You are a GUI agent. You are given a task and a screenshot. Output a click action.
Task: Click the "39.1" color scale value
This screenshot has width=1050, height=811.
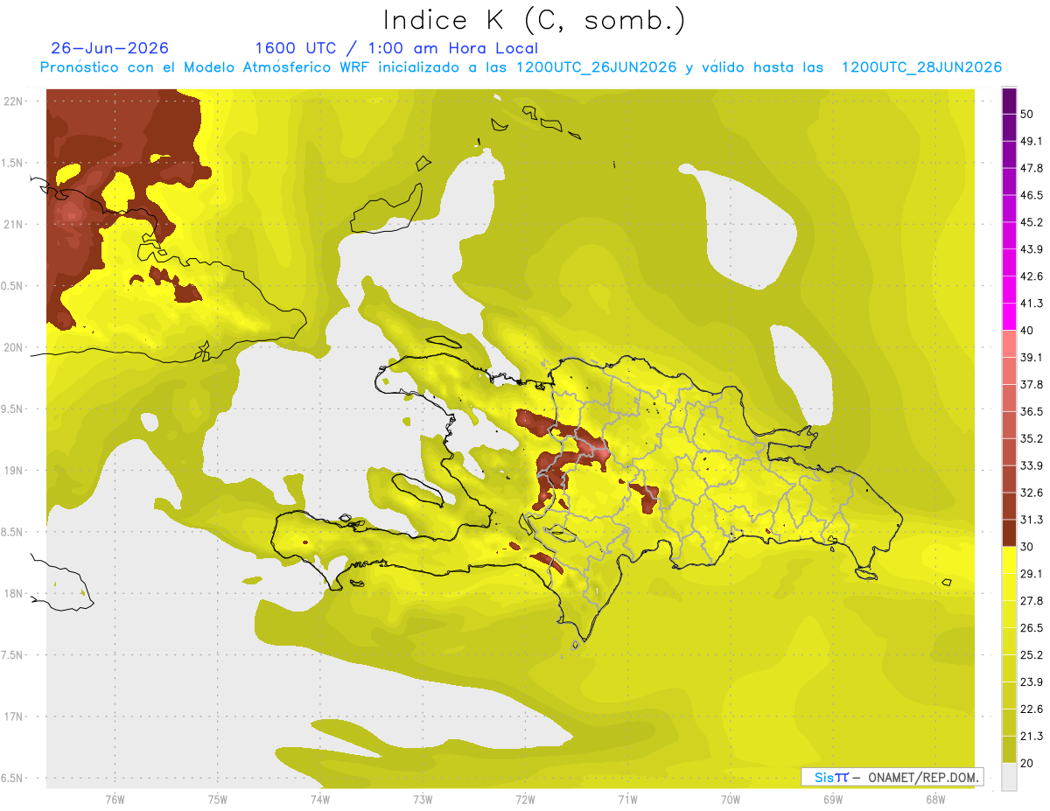click(x=1032, y=357)
